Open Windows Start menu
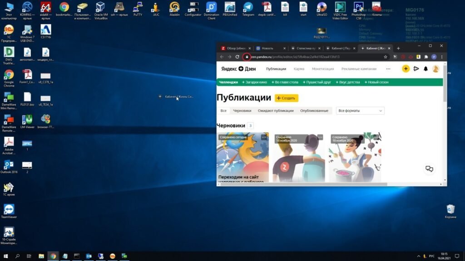465x261 pixels. pos(5,256)
